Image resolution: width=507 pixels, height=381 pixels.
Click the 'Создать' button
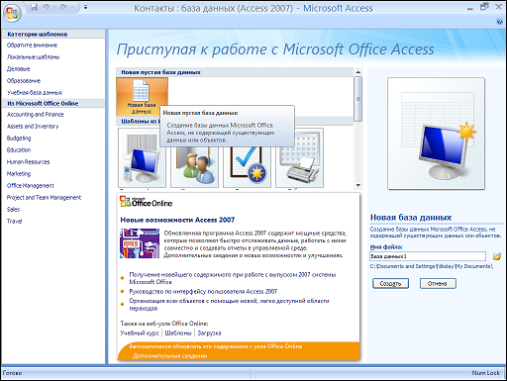point(390,283)
